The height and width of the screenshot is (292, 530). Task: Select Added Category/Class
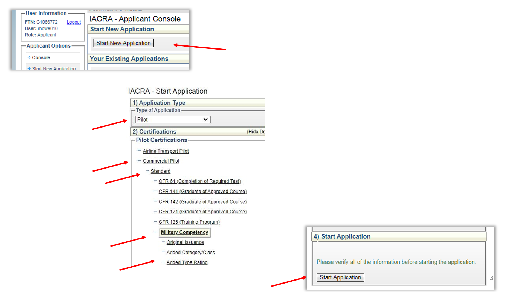(x=190, y=252)
